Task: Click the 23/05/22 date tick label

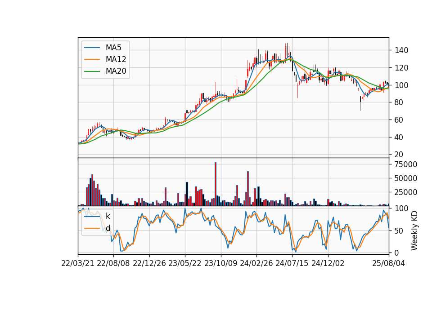Action: pyautogui.click(x=185, y=264)
